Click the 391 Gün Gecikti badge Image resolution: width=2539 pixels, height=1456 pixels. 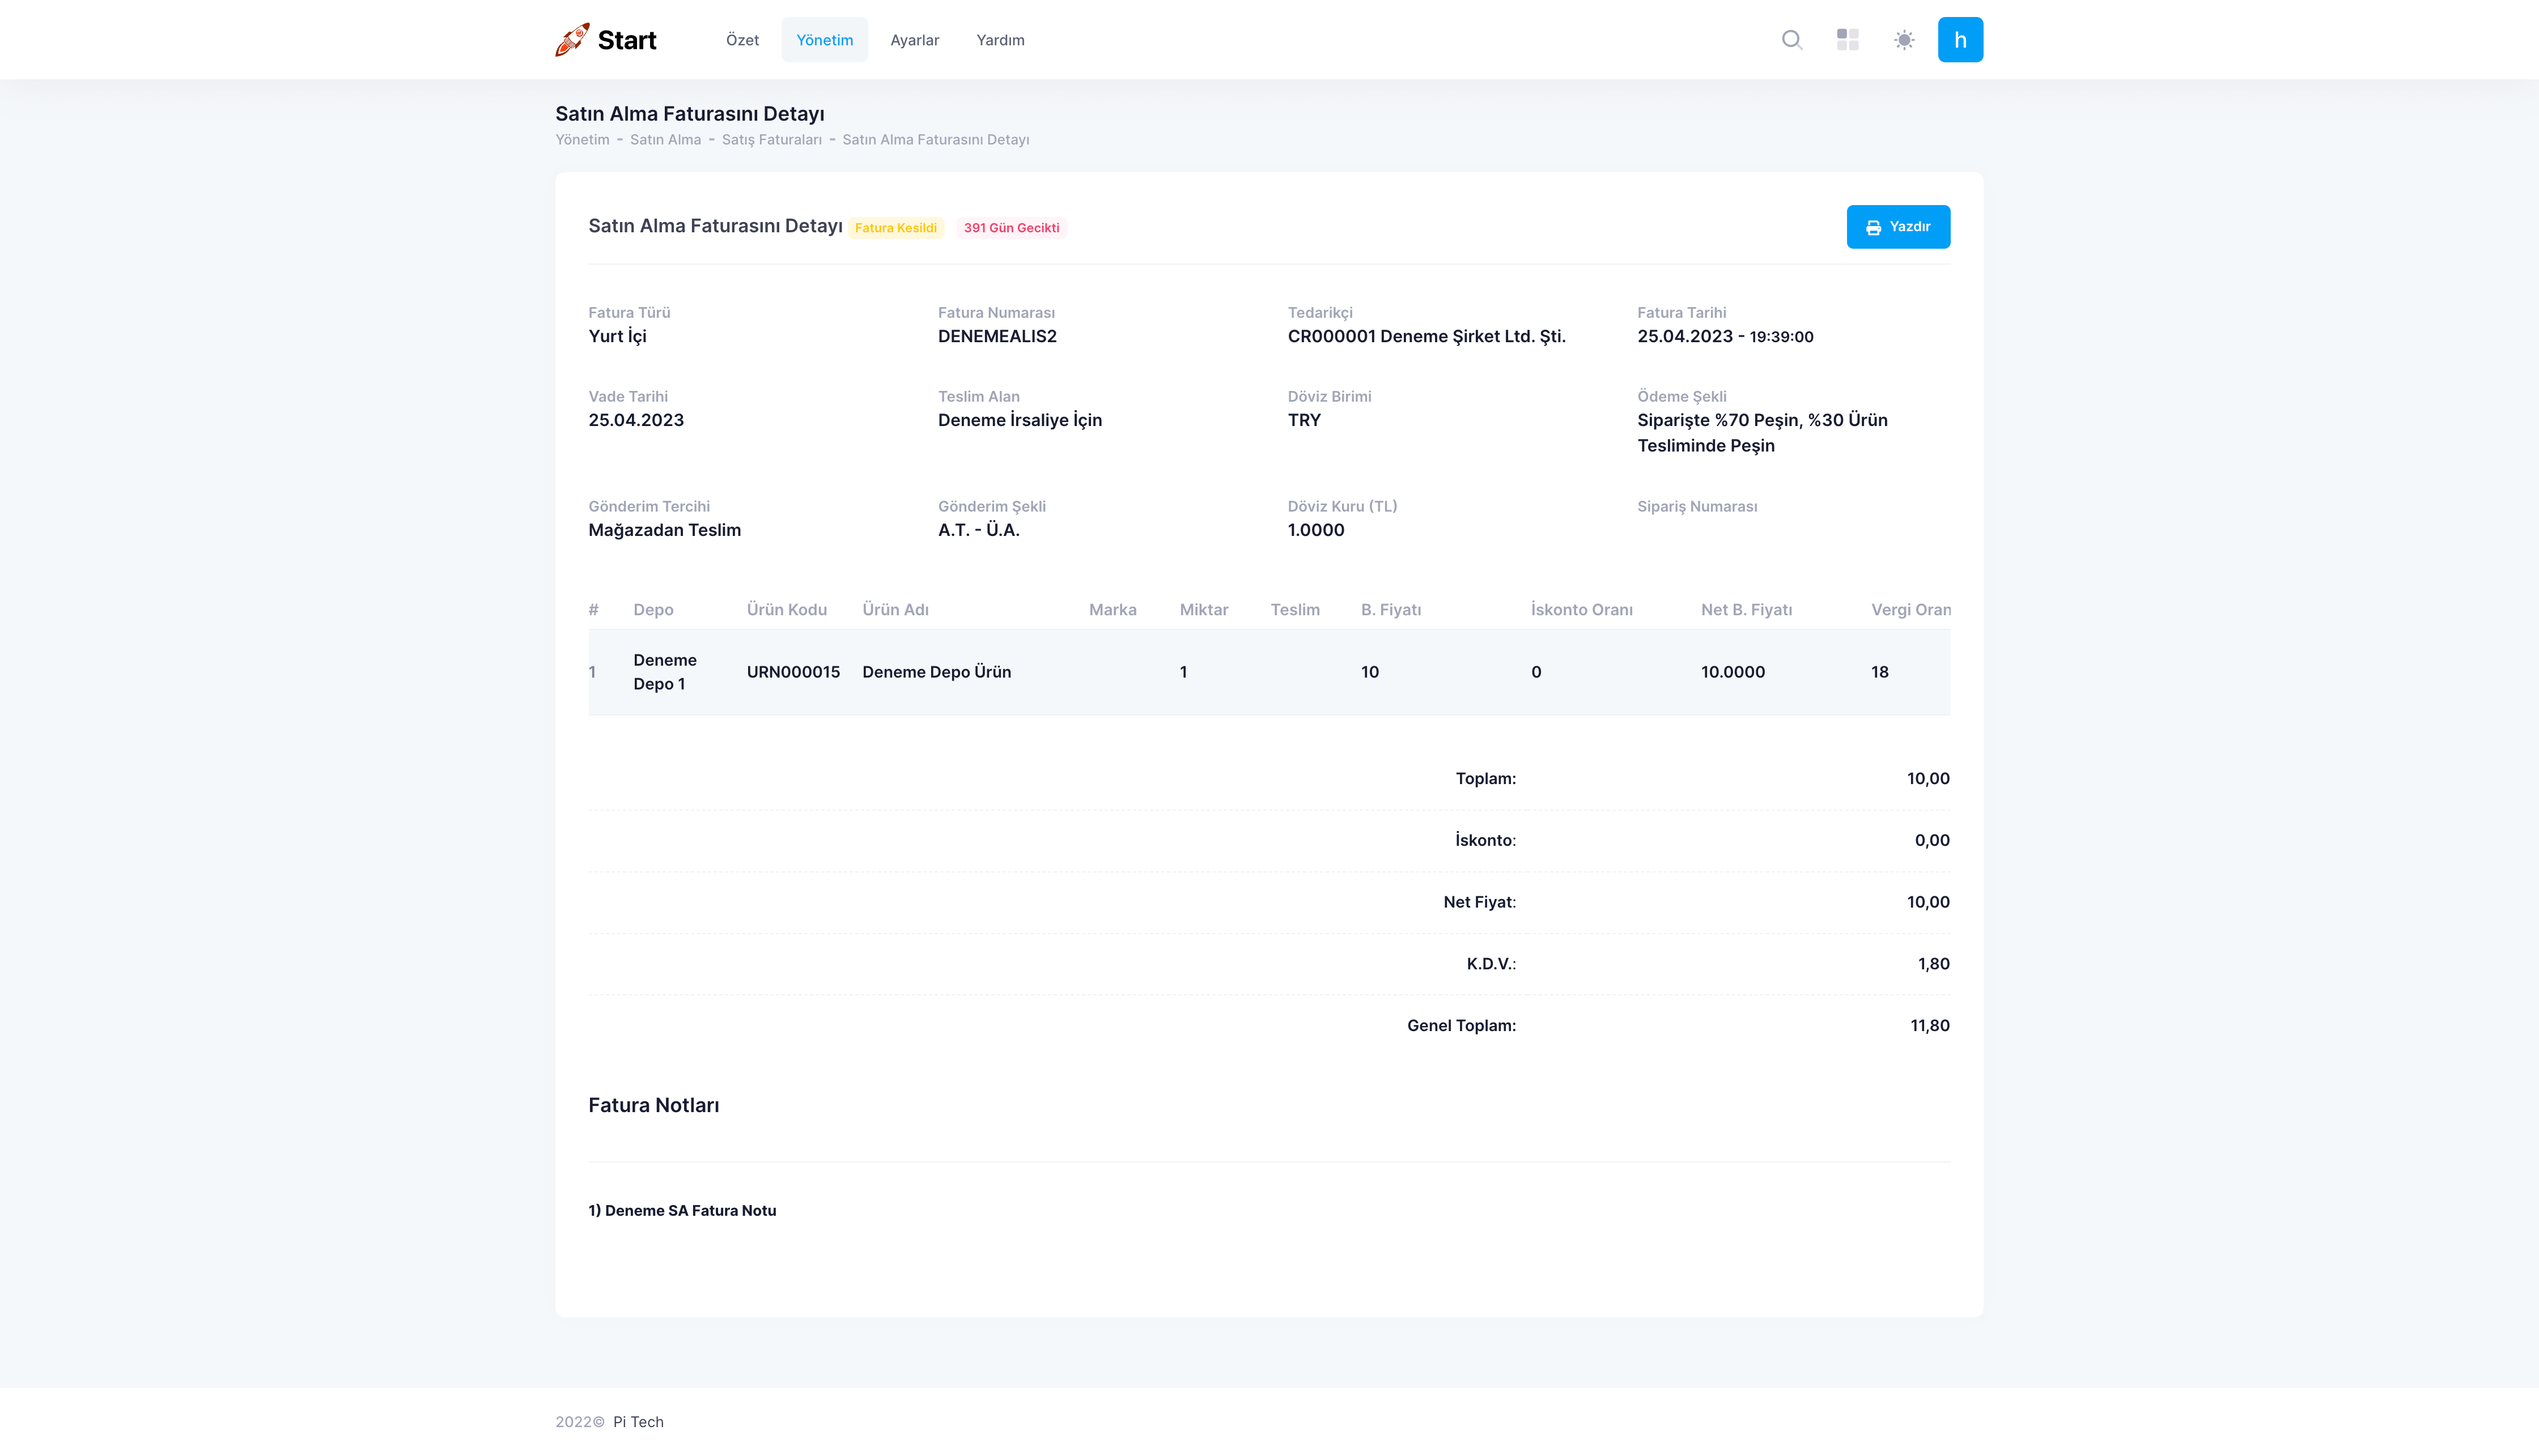[x=1010, y=228]
